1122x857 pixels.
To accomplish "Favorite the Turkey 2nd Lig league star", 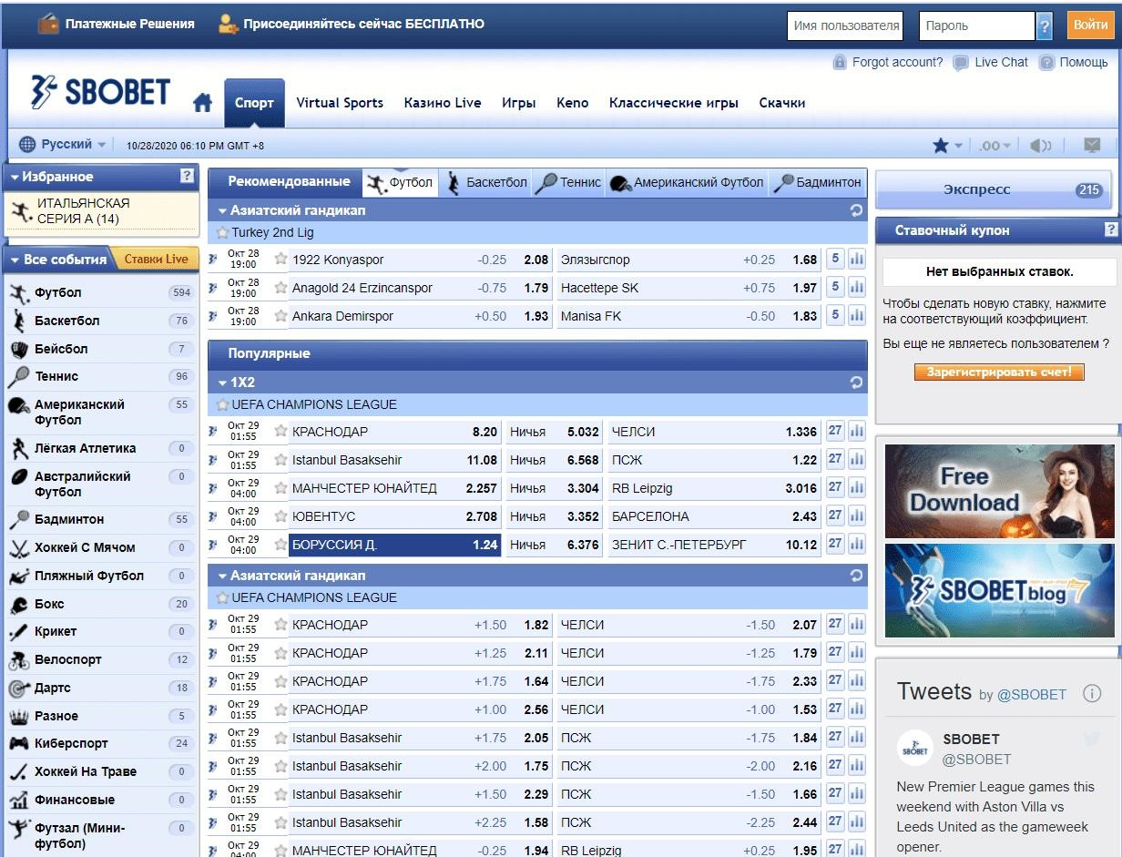I will point(222,232).
